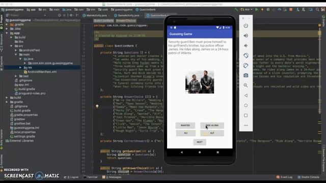Viewport: 326px width, 183px height.
Task: Click emulator sidebar Back triangle icon
Action: click(x=246, y=96)
